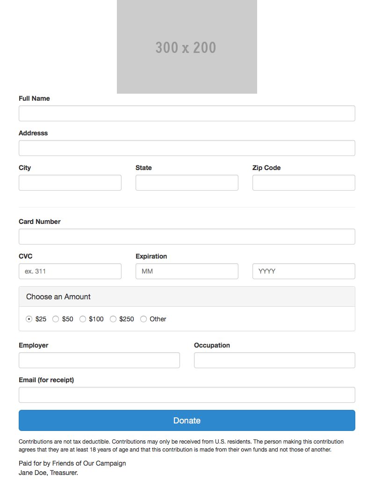Click the CVC field with ex. 311
The image size is (374, 482).
click(70, 271)
